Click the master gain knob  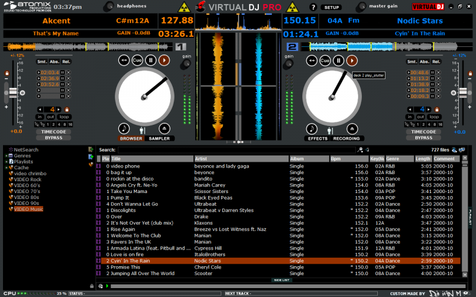[x=361, y=7]
